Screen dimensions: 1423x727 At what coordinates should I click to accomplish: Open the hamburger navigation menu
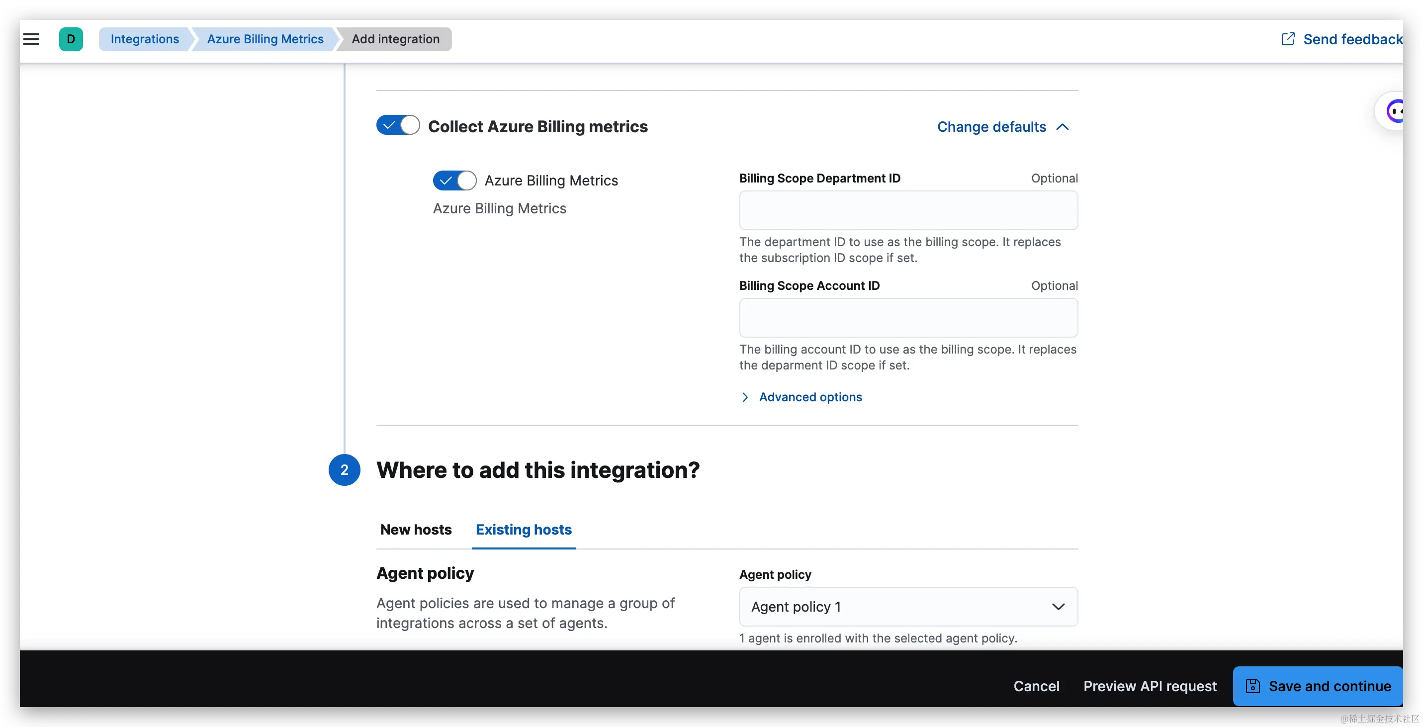click(x=31, y=39)
